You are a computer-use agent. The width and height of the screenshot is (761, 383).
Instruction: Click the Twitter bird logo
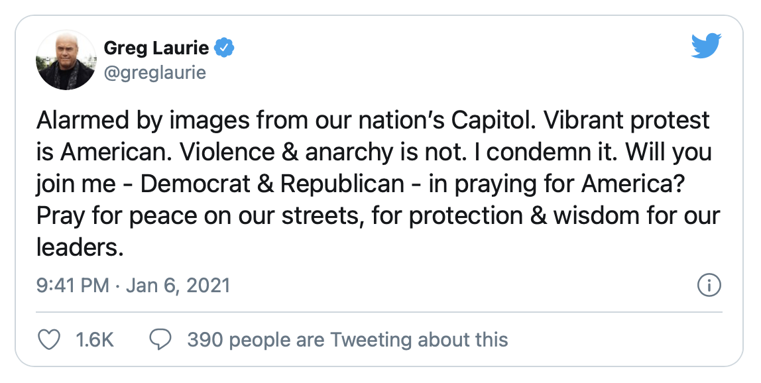(x=705, y=46)
